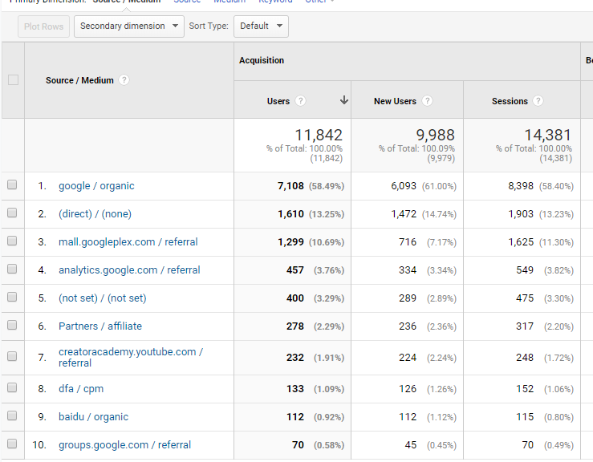This screenshot has width=593, height=462.
Task: Check the dfa / cpm row checkbox
Action: (x=12, y=387)
